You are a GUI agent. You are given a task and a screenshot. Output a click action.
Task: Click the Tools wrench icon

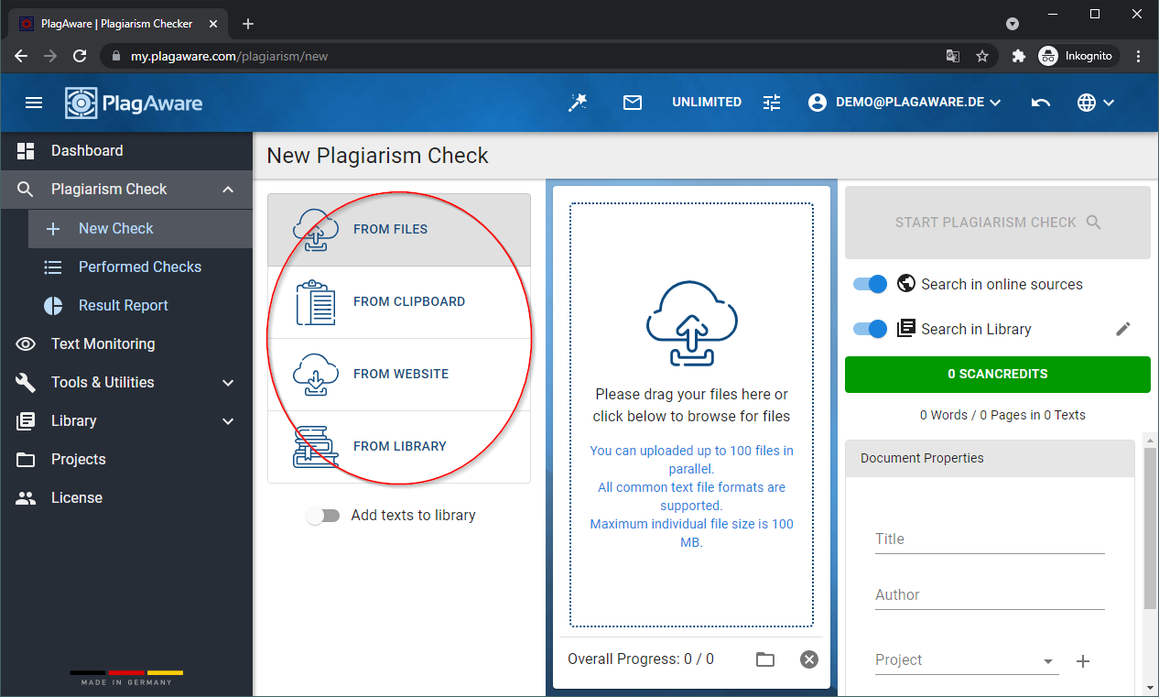(26, 383)
